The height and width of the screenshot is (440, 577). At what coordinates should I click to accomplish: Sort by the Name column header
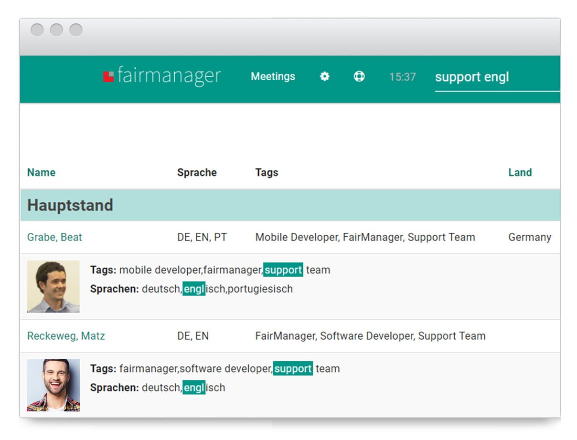pos(41,173)
